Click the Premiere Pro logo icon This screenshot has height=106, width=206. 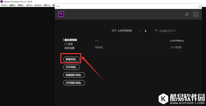61,14
